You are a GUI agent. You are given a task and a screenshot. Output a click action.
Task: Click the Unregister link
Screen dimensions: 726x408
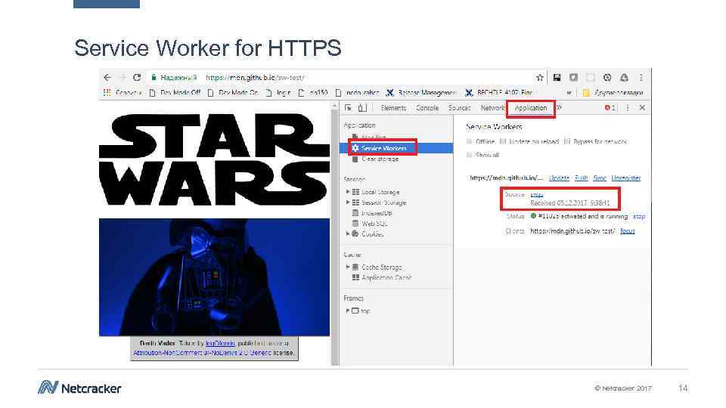pyautogui.click(x=626, y=178)
